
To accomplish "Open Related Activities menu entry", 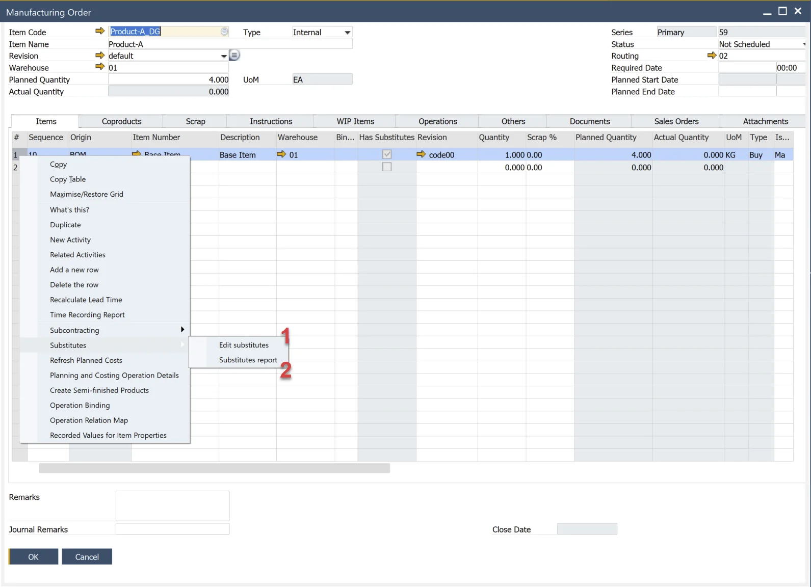I will pyautogui.click(x=104, y=255).
